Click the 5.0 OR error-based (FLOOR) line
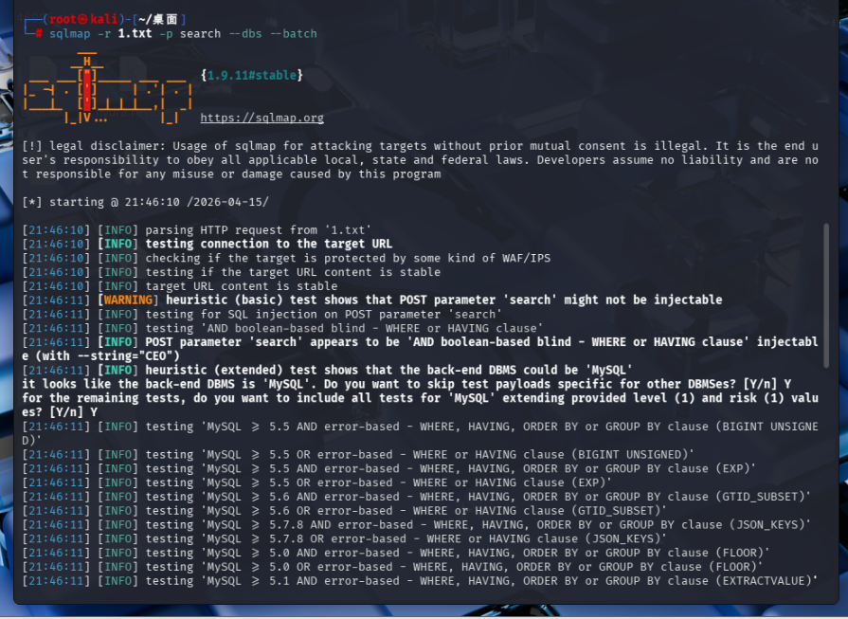 click(x=392, y=567)
